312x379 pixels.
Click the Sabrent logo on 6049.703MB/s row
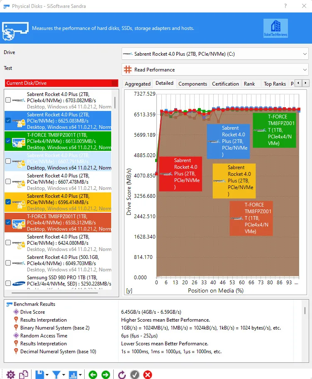tap(19, 263)
